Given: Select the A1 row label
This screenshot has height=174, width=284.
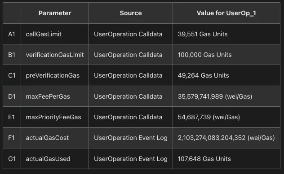Looking at the screenshot, I should point(12,34).
